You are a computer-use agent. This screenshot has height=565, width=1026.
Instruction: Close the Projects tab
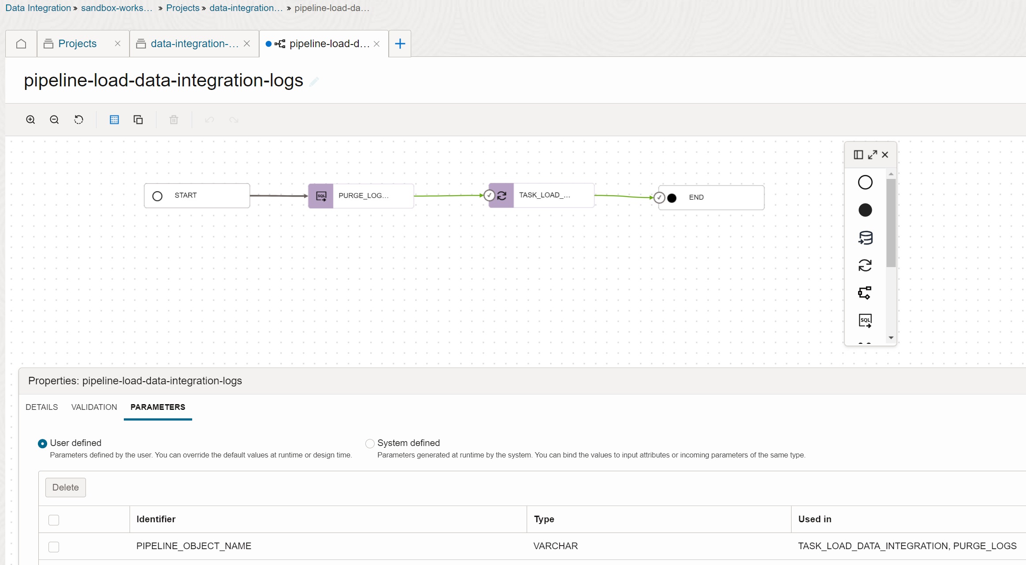coord(118,44)
